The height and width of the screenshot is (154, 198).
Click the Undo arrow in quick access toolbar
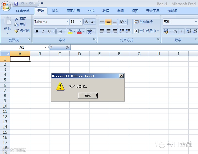pyautogui.click(x=22, y=4)
